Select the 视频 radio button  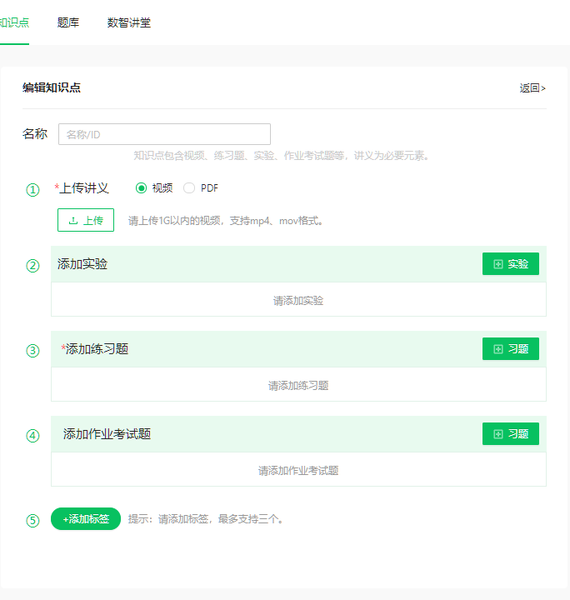[x=141, y=187]
